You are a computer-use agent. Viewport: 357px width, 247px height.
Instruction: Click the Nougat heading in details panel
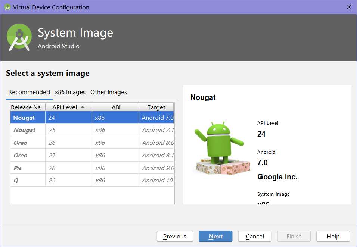click(x=203, y=97)
